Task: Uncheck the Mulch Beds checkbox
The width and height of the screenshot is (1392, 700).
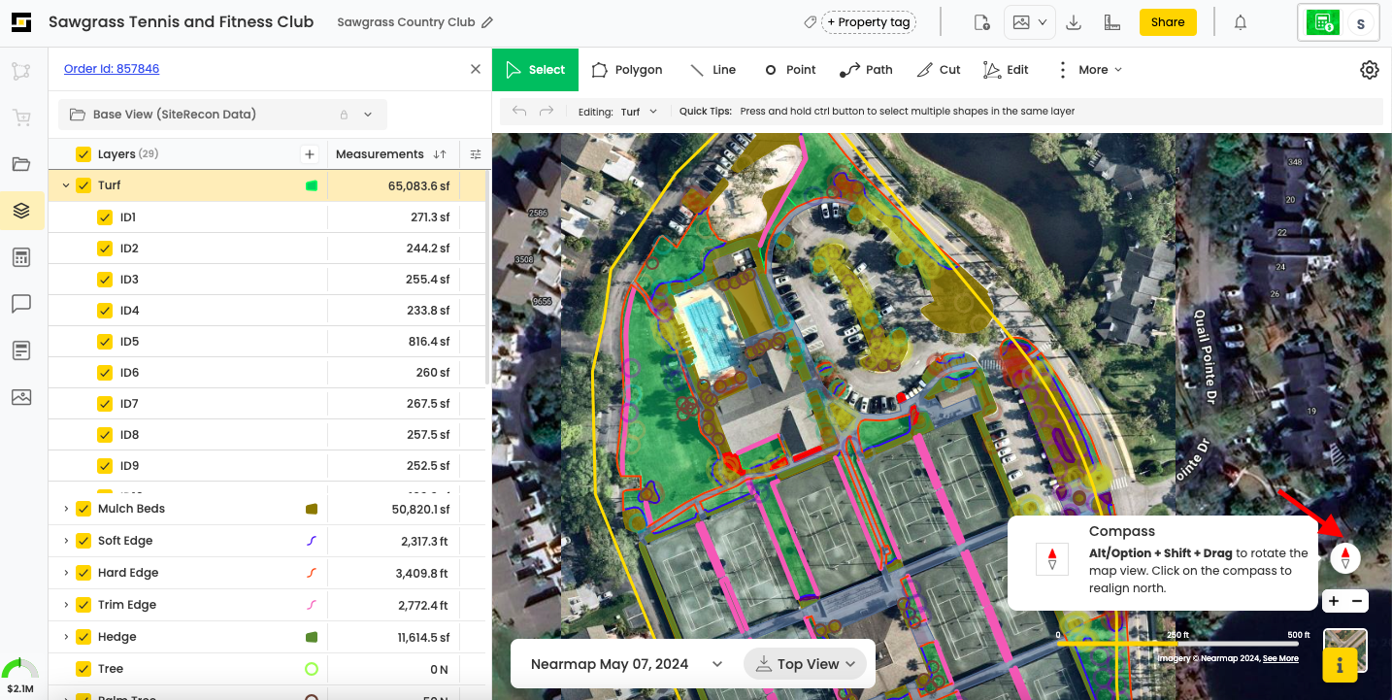Action: (83, 509)
